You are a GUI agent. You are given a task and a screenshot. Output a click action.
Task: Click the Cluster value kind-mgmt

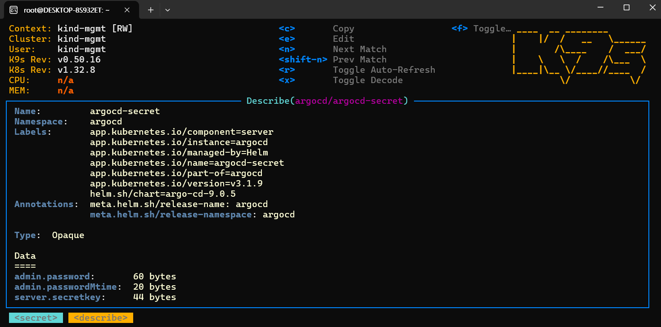pos(81,39)
